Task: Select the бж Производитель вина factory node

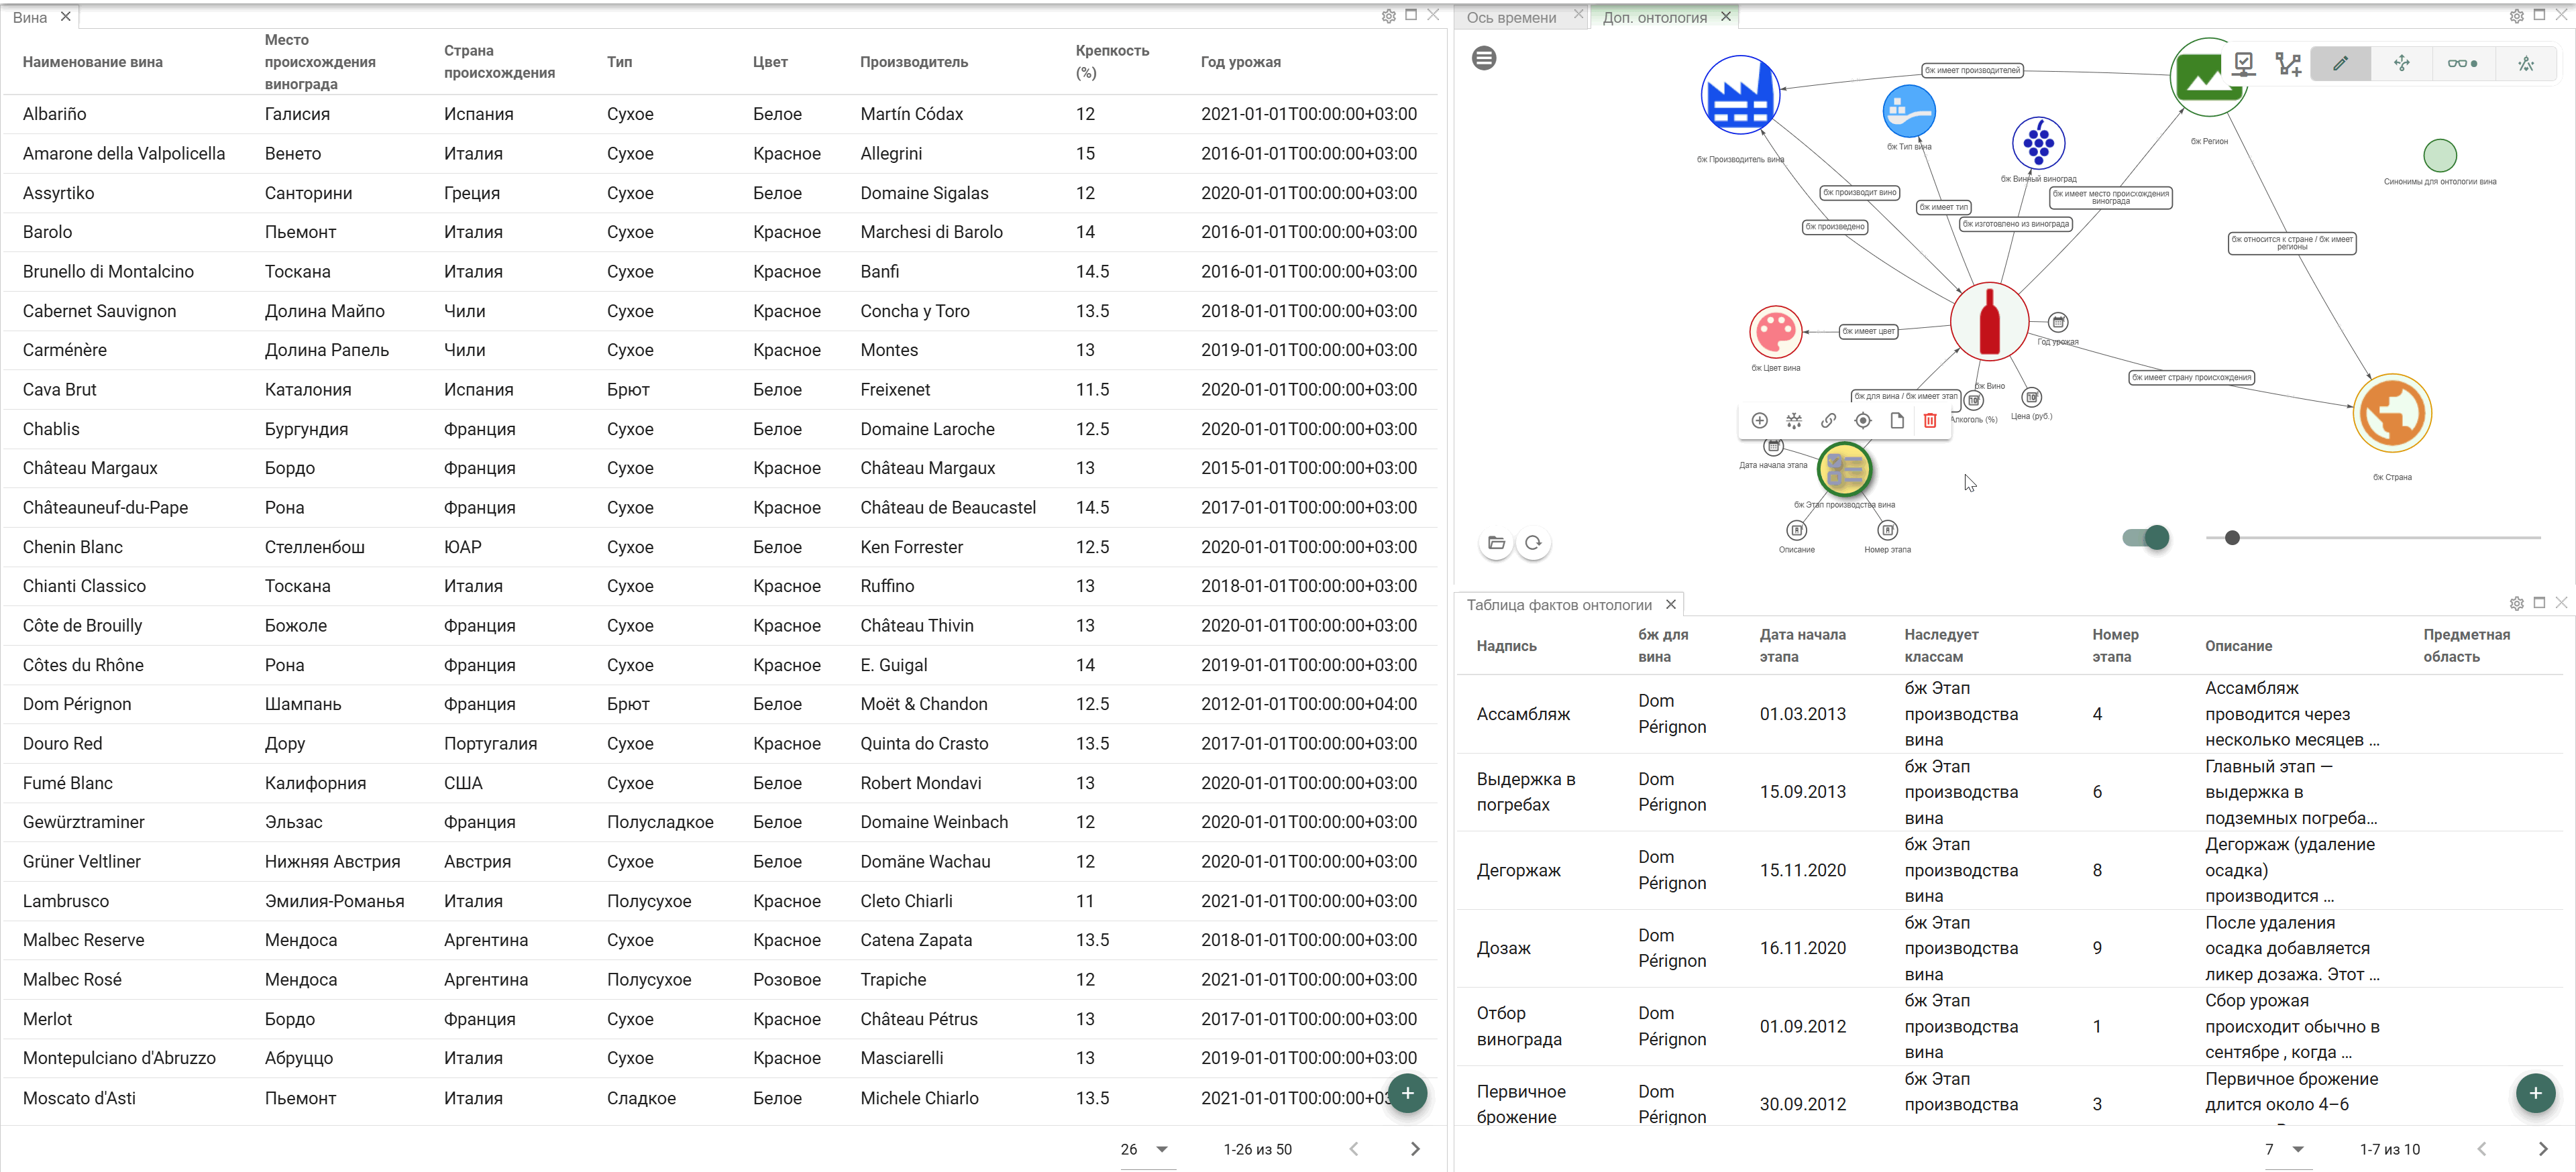Action: click(1740, 95)
